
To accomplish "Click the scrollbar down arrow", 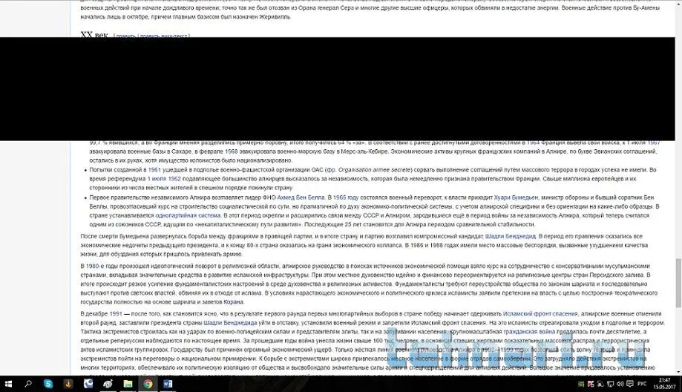I will coord(678,372).
